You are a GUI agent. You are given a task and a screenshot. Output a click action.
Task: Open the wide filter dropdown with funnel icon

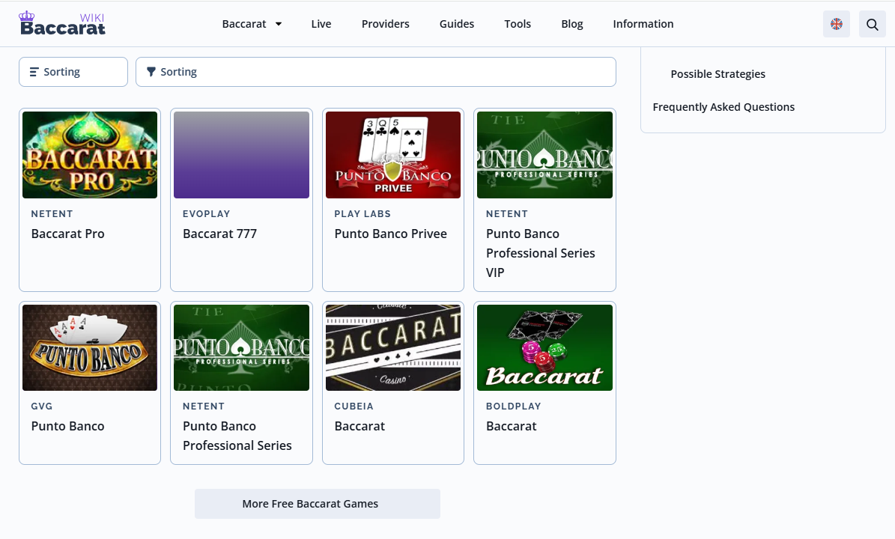point(375,72)
